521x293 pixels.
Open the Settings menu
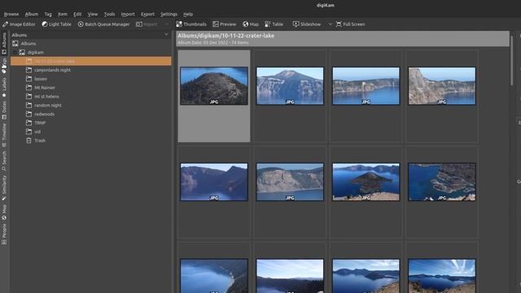[169, 15]
